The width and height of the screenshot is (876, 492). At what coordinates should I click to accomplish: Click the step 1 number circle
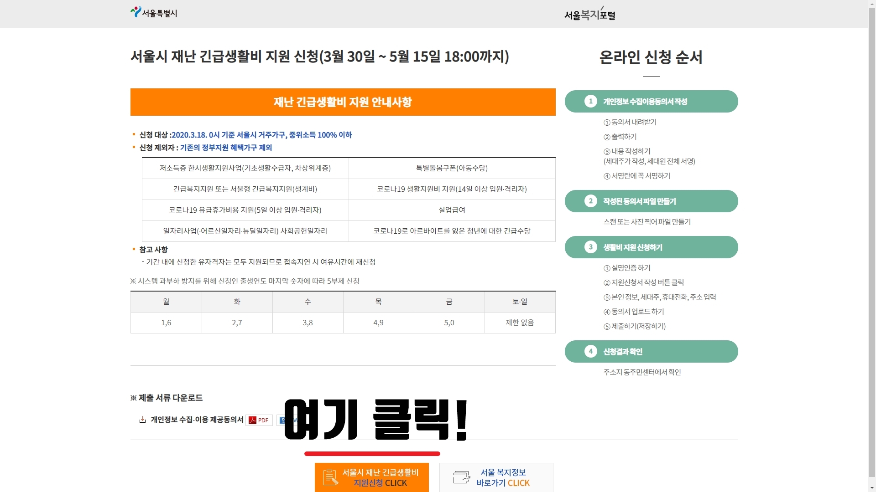(x=590, y=101)
